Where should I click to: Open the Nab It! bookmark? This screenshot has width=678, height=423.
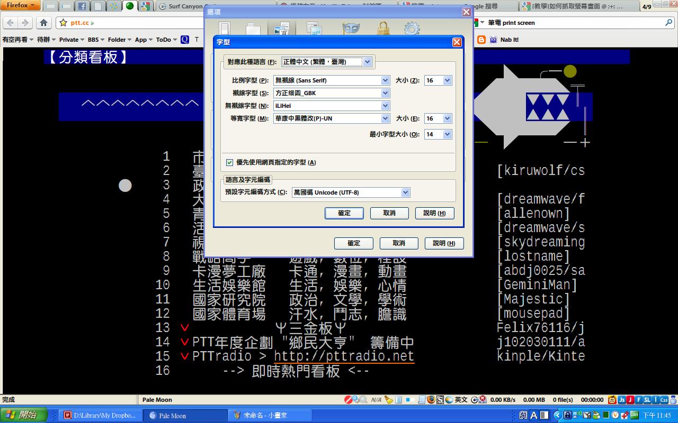pos(504,40)
